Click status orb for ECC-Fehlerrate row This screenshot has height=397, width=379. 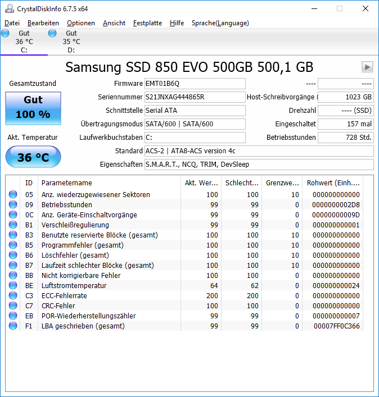[x=13, y=296]
